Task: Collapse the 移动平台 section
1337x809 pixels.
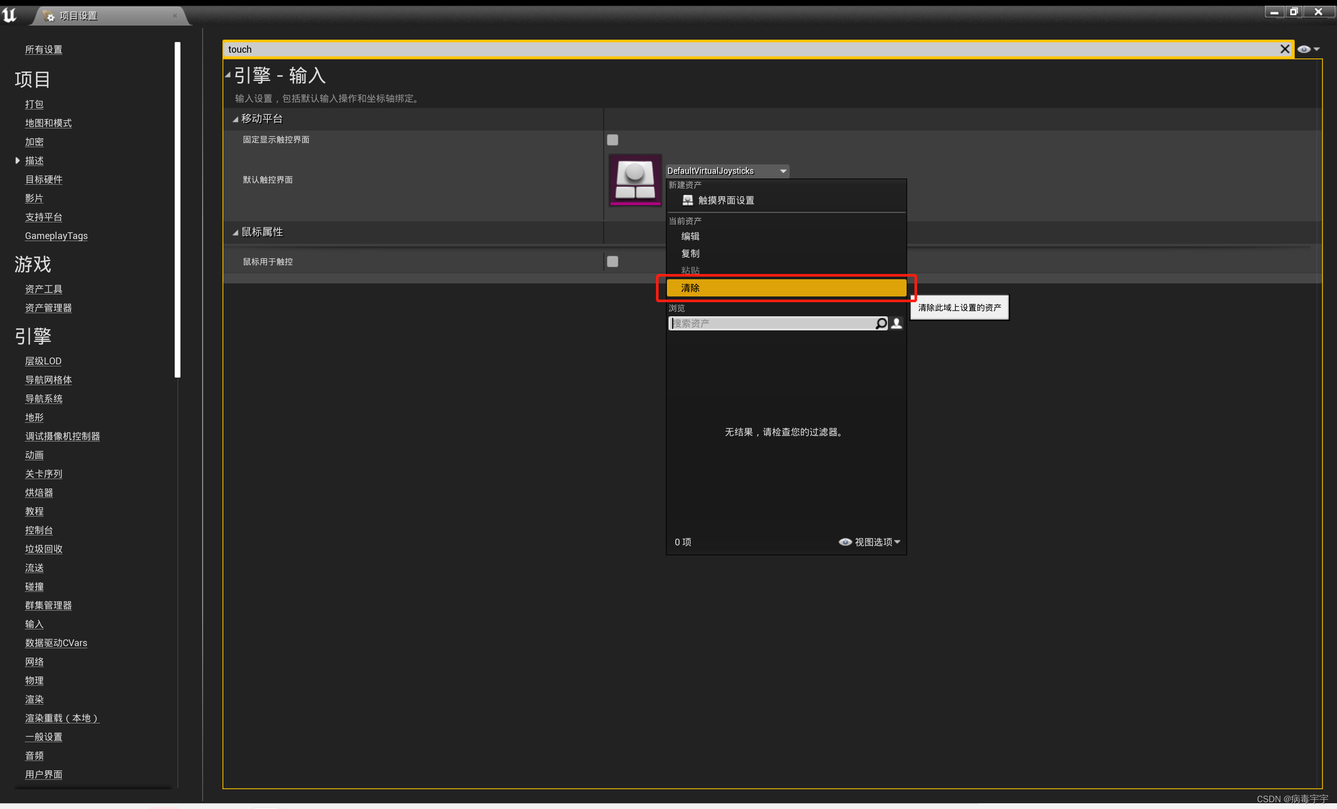Action: [236, 120]
